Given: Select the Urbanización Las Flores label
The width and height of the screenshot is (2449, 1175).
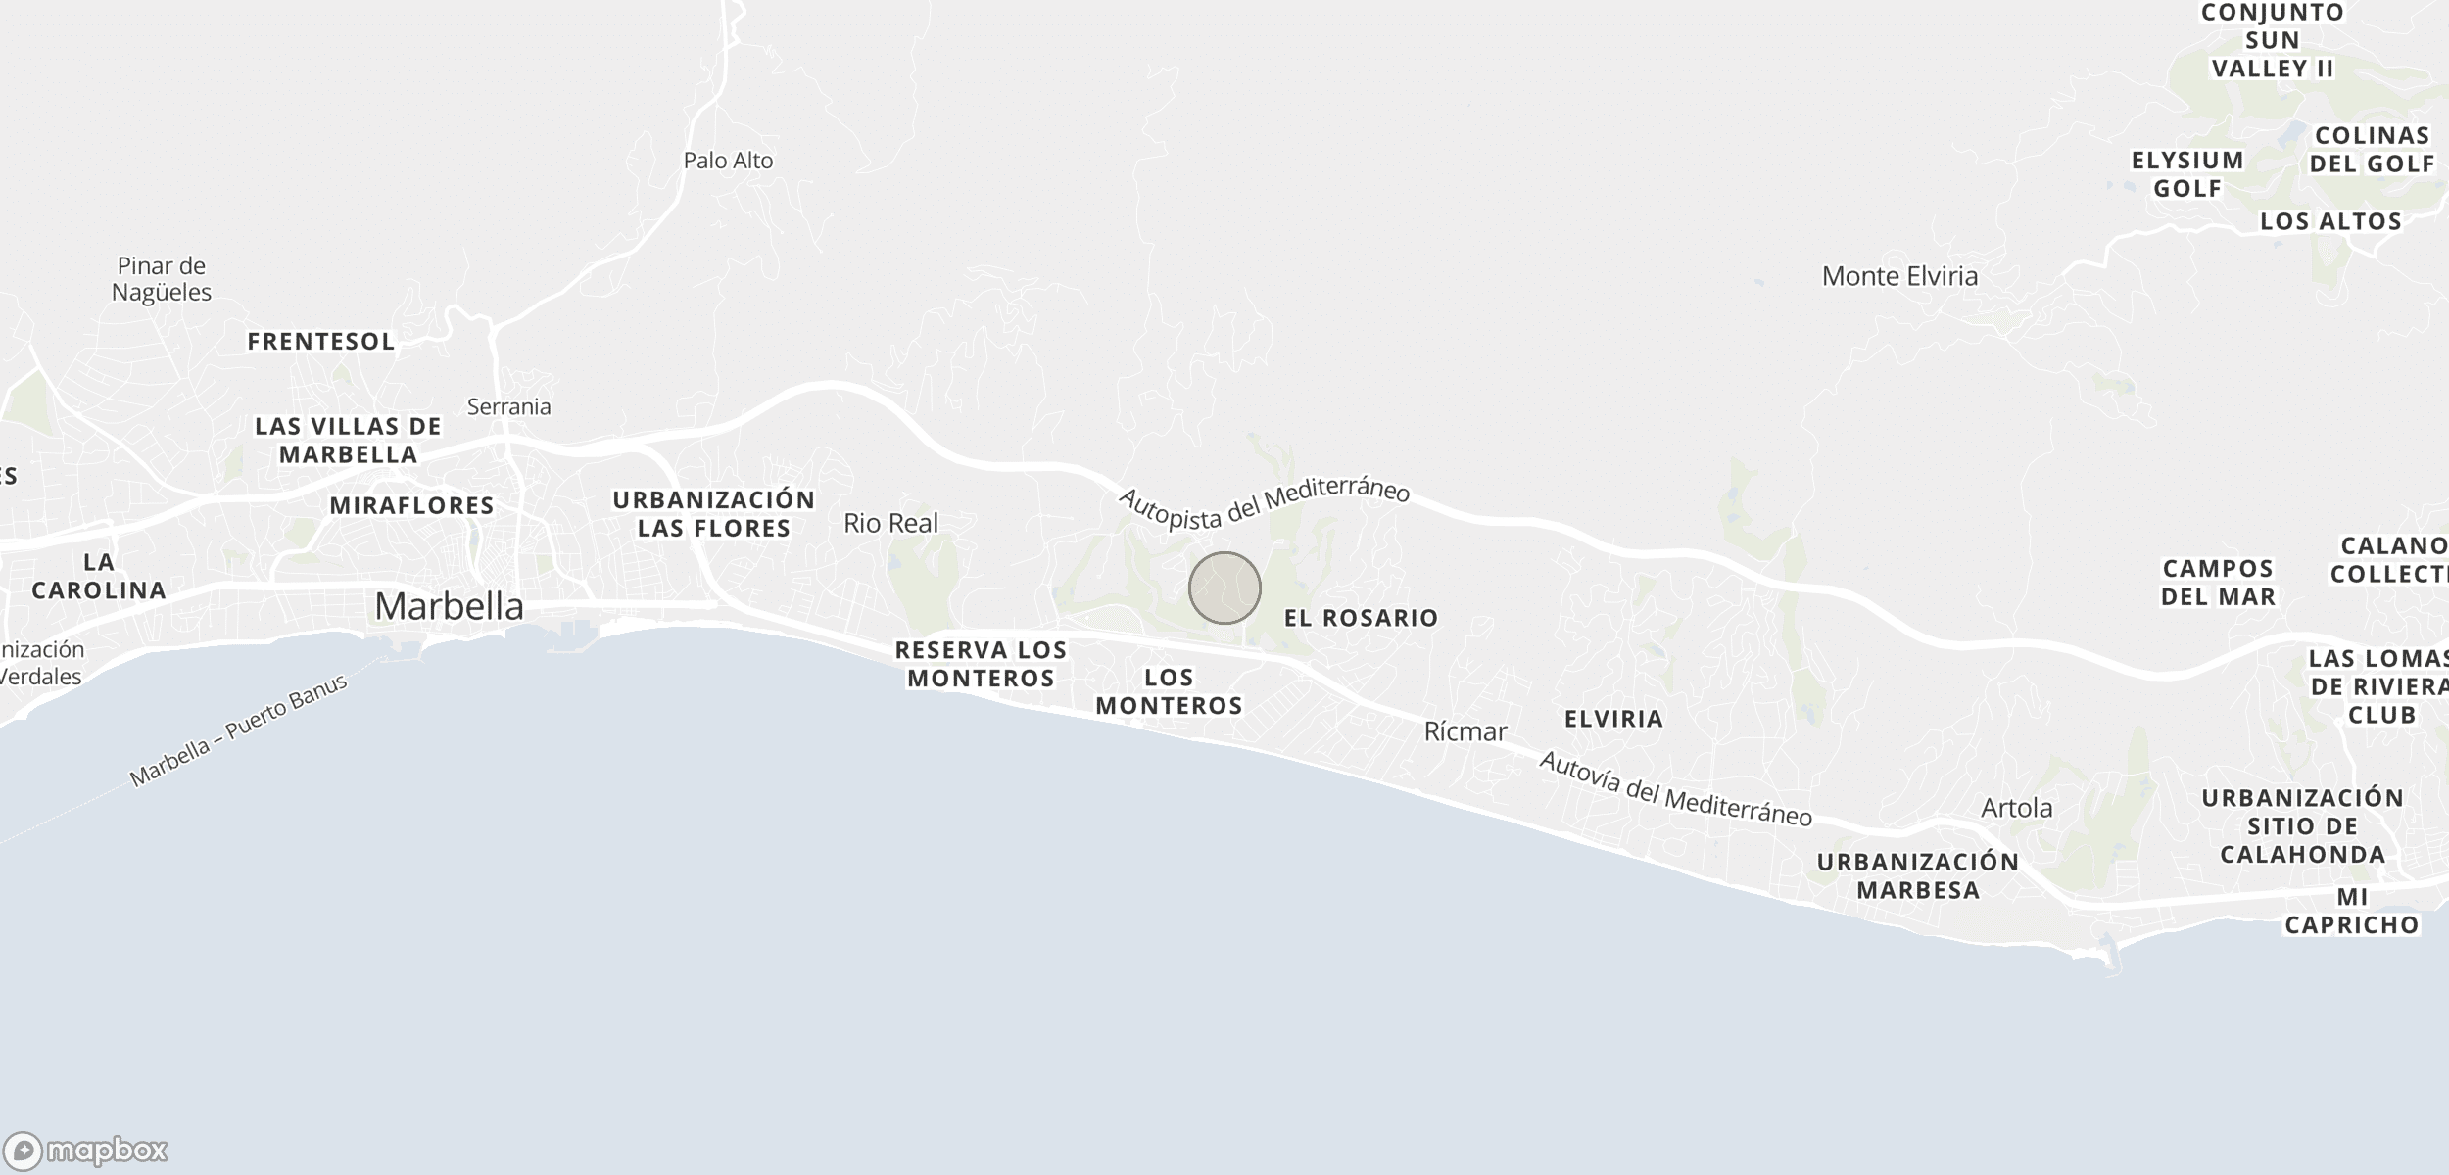Looking at the screenshot, I should pyautogui.click(x=714, y=514).
